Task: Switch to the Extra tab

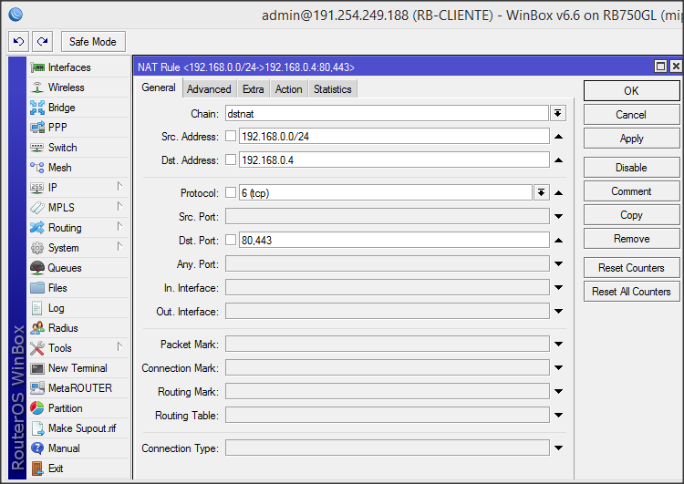Action: point(253,89)
